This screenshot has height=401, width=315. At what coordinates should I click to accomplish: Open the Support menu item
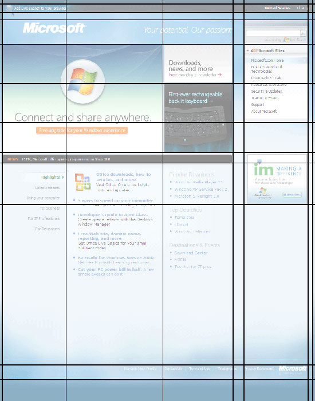point(257,105)
